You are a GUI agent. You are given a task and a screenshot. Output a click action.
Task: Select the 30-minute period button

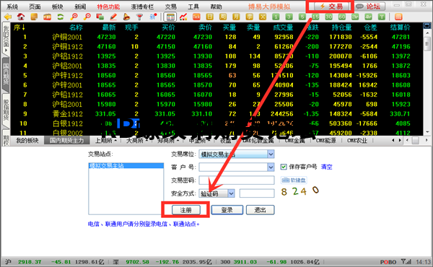[x=328, y=17]
